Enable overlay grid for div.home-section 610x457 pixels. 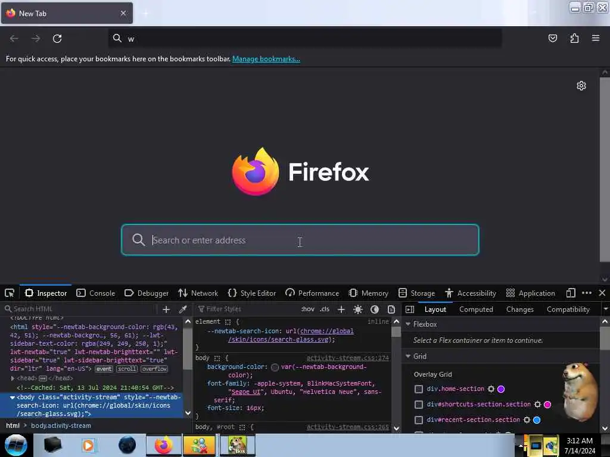pyautogui.click(x=419, y=389)
